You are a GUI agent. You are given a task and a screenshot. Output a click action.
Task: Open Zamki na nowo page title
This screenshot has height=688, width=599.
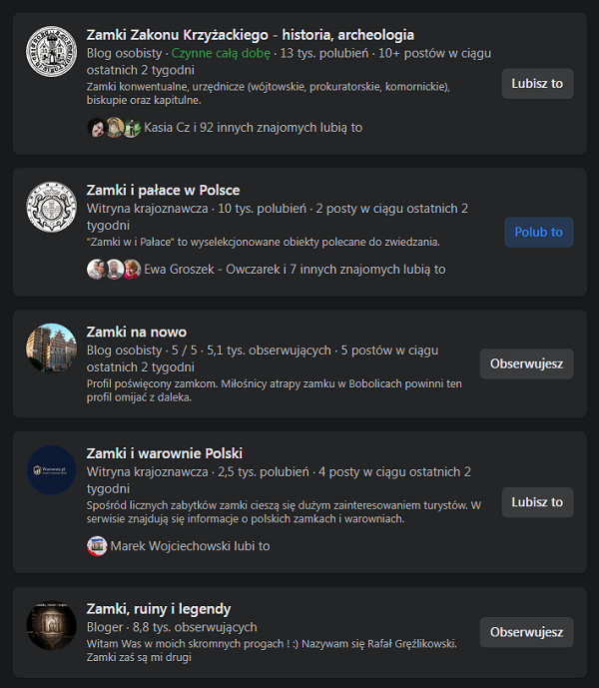[137, 332]
